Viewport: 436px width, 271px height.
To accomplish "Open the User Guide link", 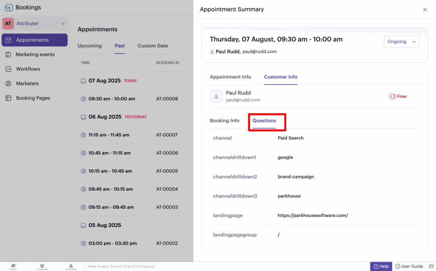I will 409,266.
